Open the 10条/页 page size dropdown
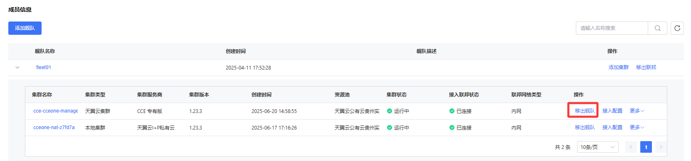Viewport: 691px width, 161px height. 597,147
